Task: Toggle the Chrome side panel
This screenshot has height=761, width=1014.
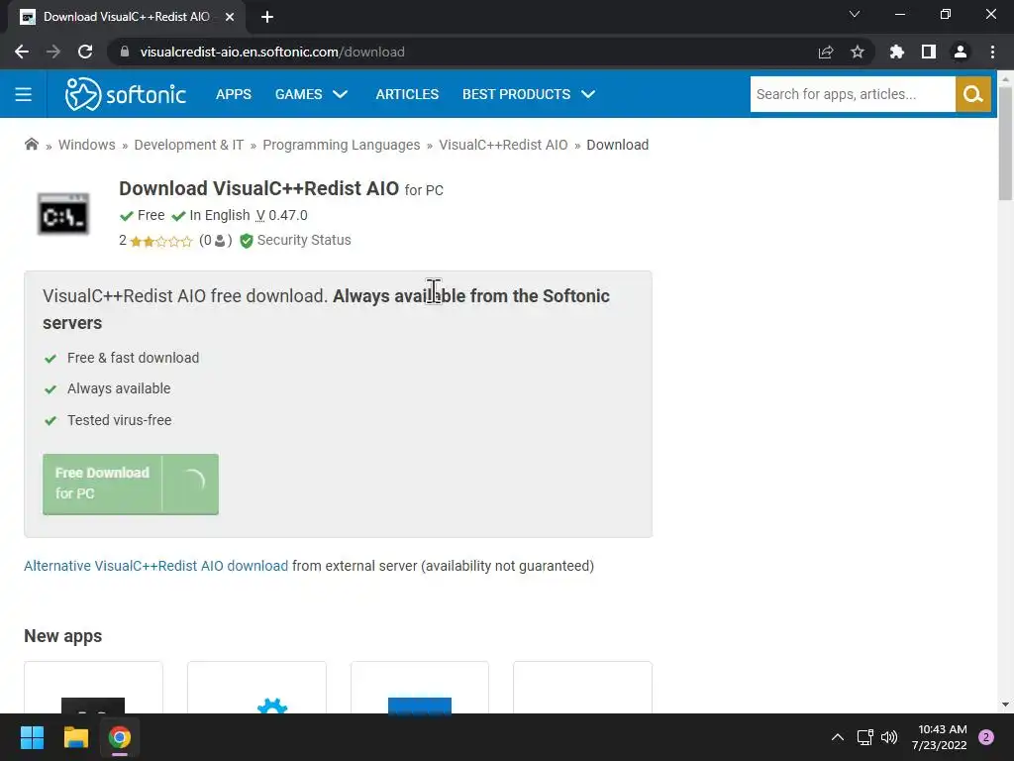Action: click(x=929, y=52)
